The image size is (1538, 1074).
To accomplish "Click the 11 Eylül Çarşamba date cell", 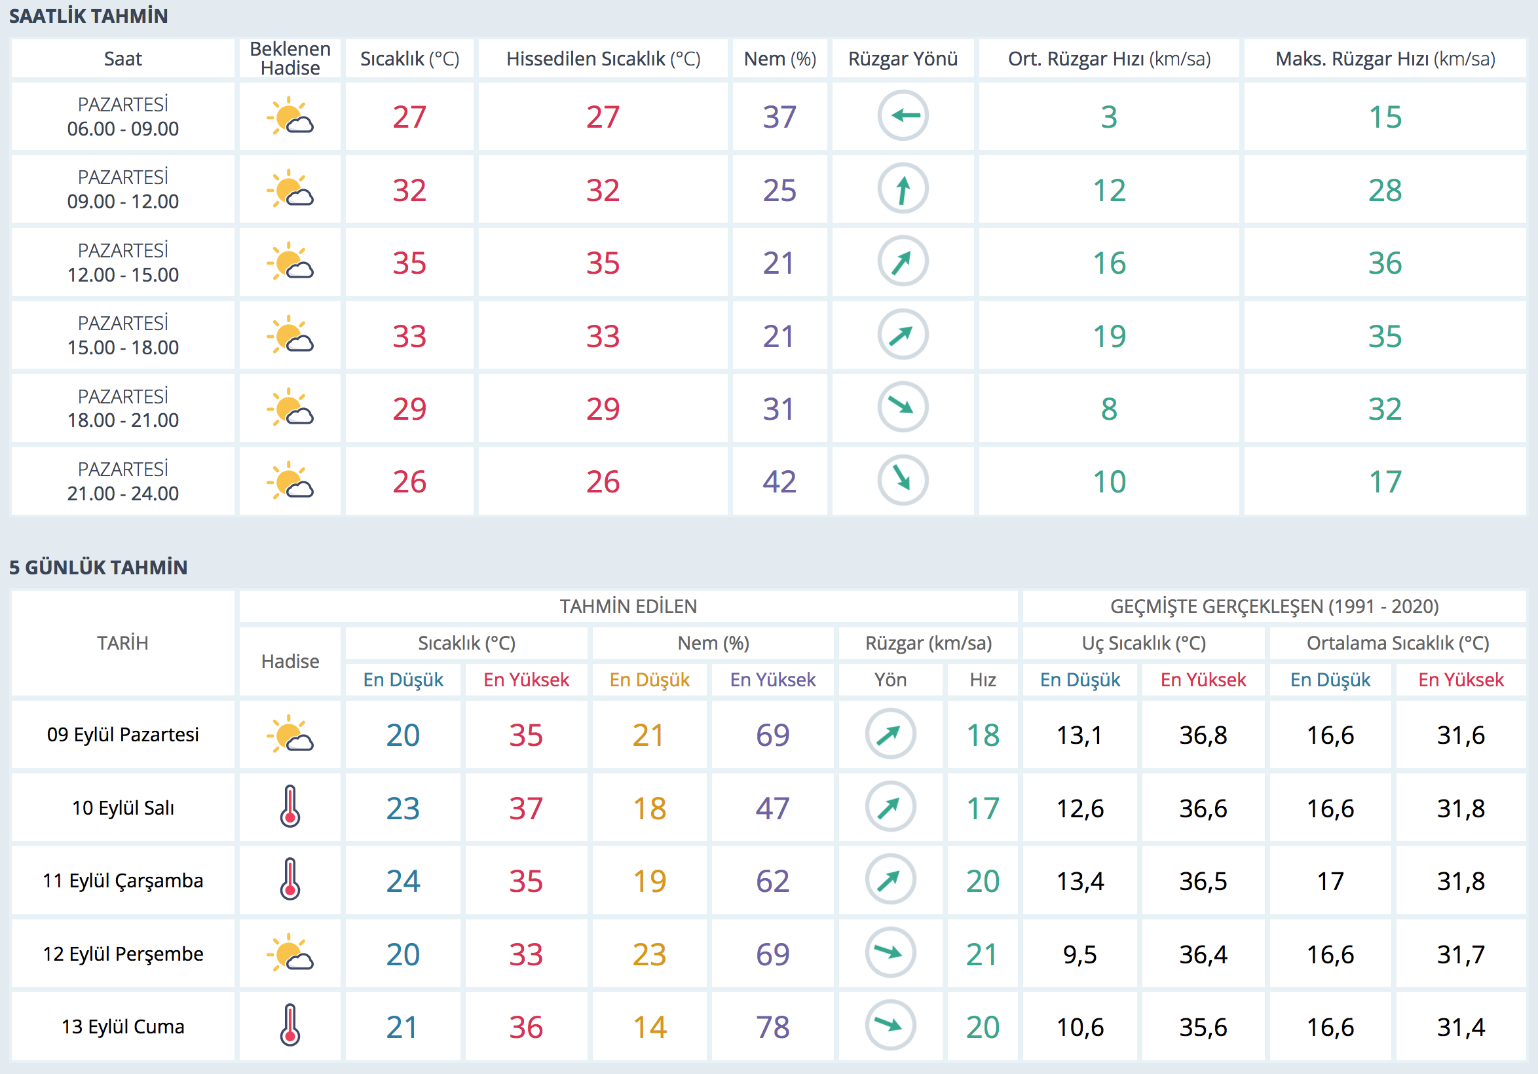I will coord(123,880).
